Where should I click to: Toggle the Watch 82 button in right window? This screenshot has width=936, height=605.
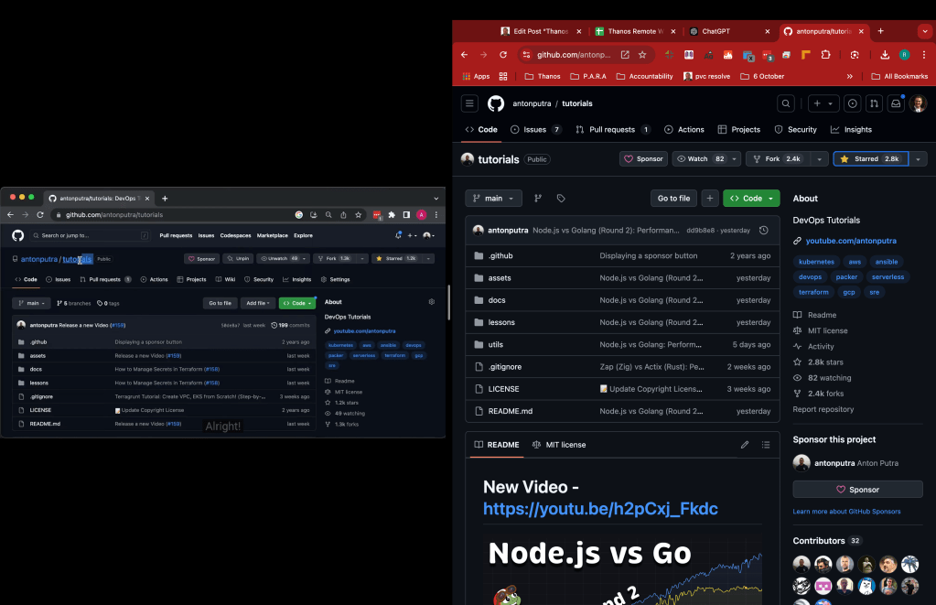tap(700, 159)
